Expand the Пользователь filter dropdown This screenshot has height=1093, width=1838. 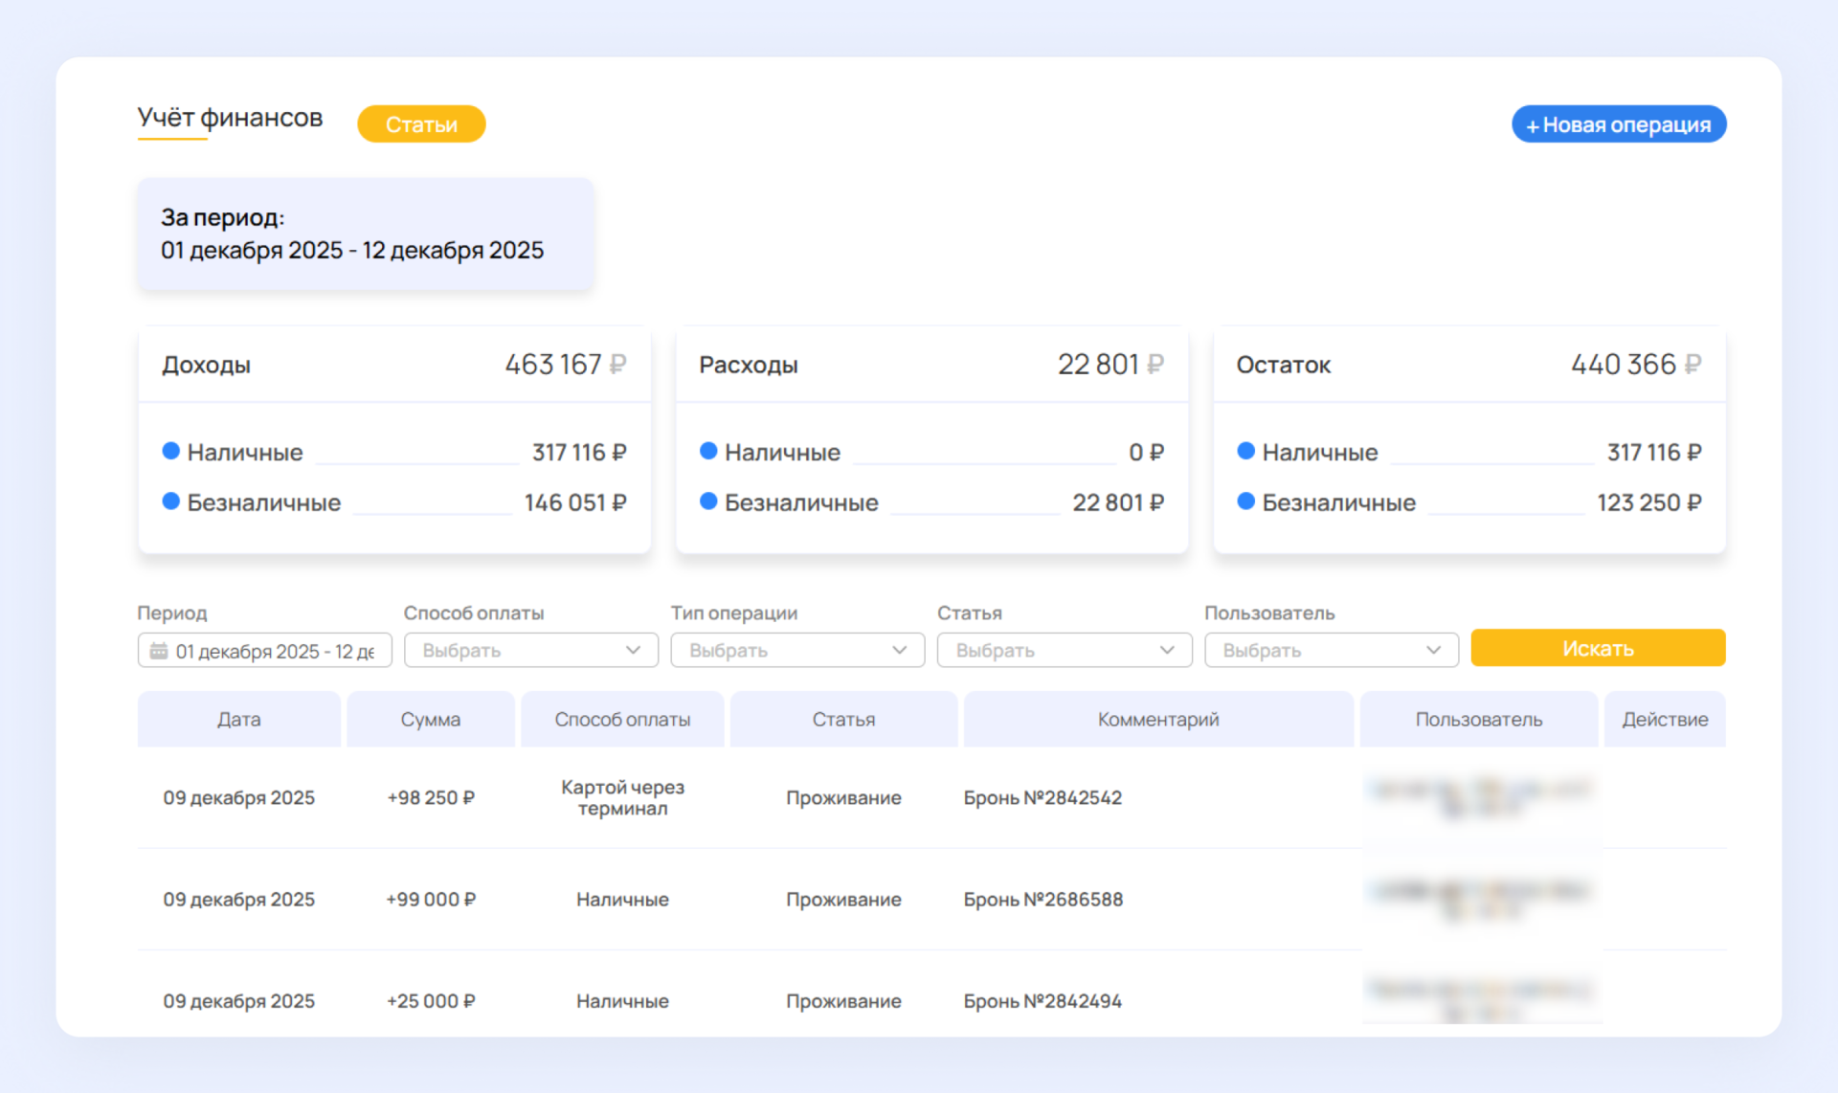pos(1331,650)
